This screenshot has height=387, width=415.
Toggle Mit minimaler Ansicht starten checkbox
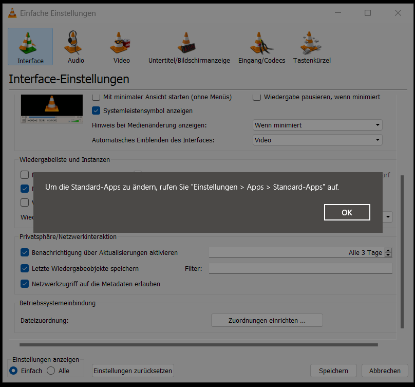coord(96,97)
